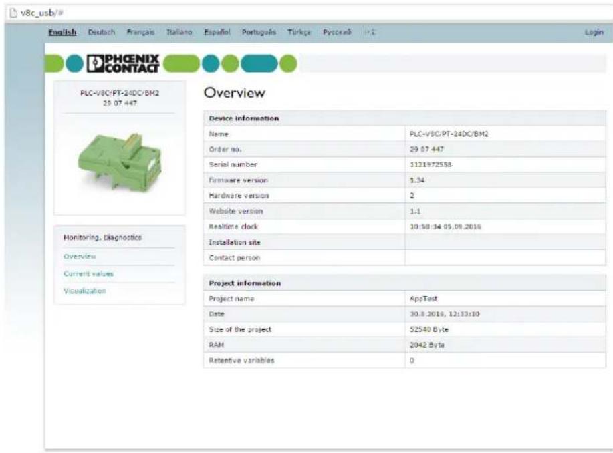The image size is (613, 453).
Task: Switch language to Deutsch
Action: [x=102, y=32]
